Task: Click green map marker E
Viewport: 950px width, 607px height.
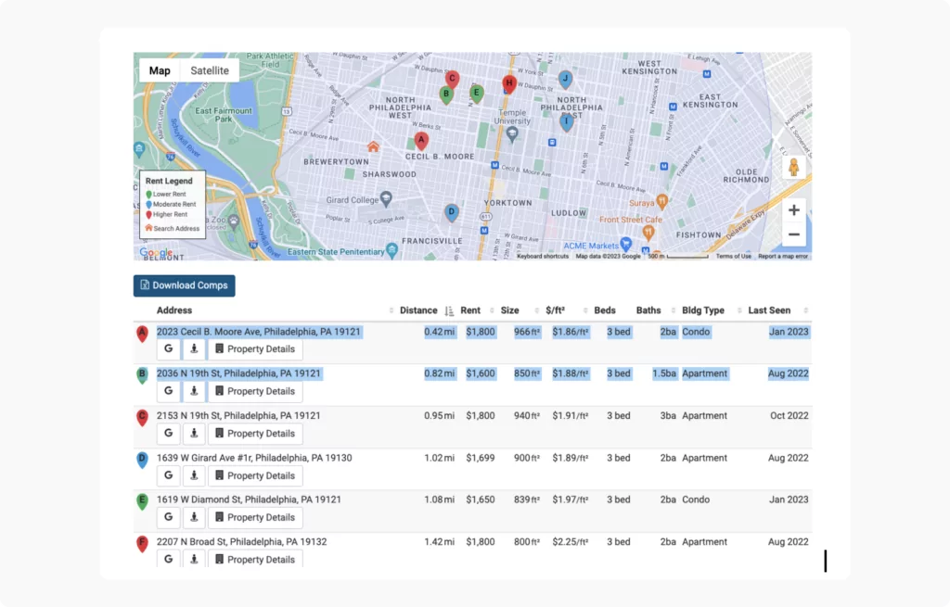Action: tap(476, 94)
